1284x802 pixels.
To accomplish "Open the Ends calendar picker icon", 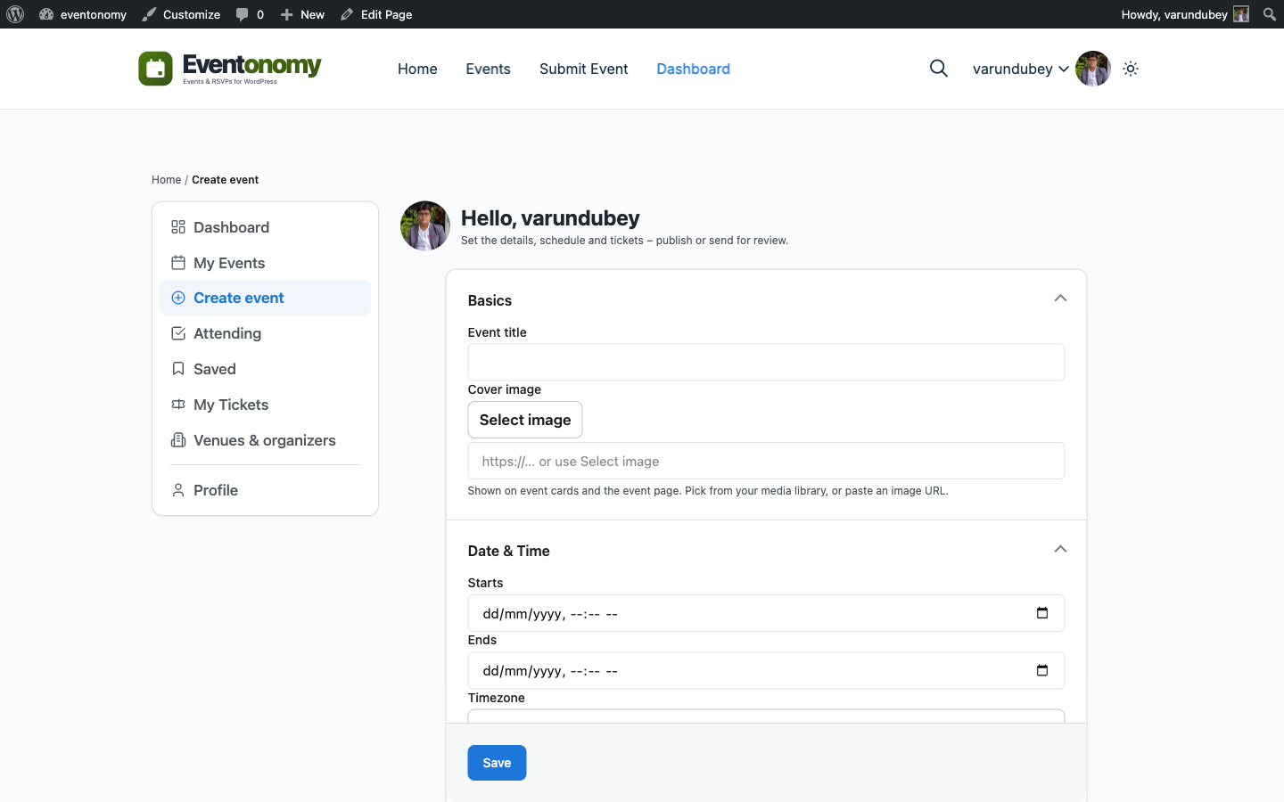I will [x=1042, y=670].
